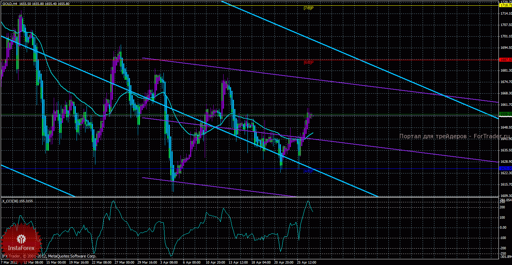
Task: Click the 1635.50 price axis label
Action: (506, 150)
